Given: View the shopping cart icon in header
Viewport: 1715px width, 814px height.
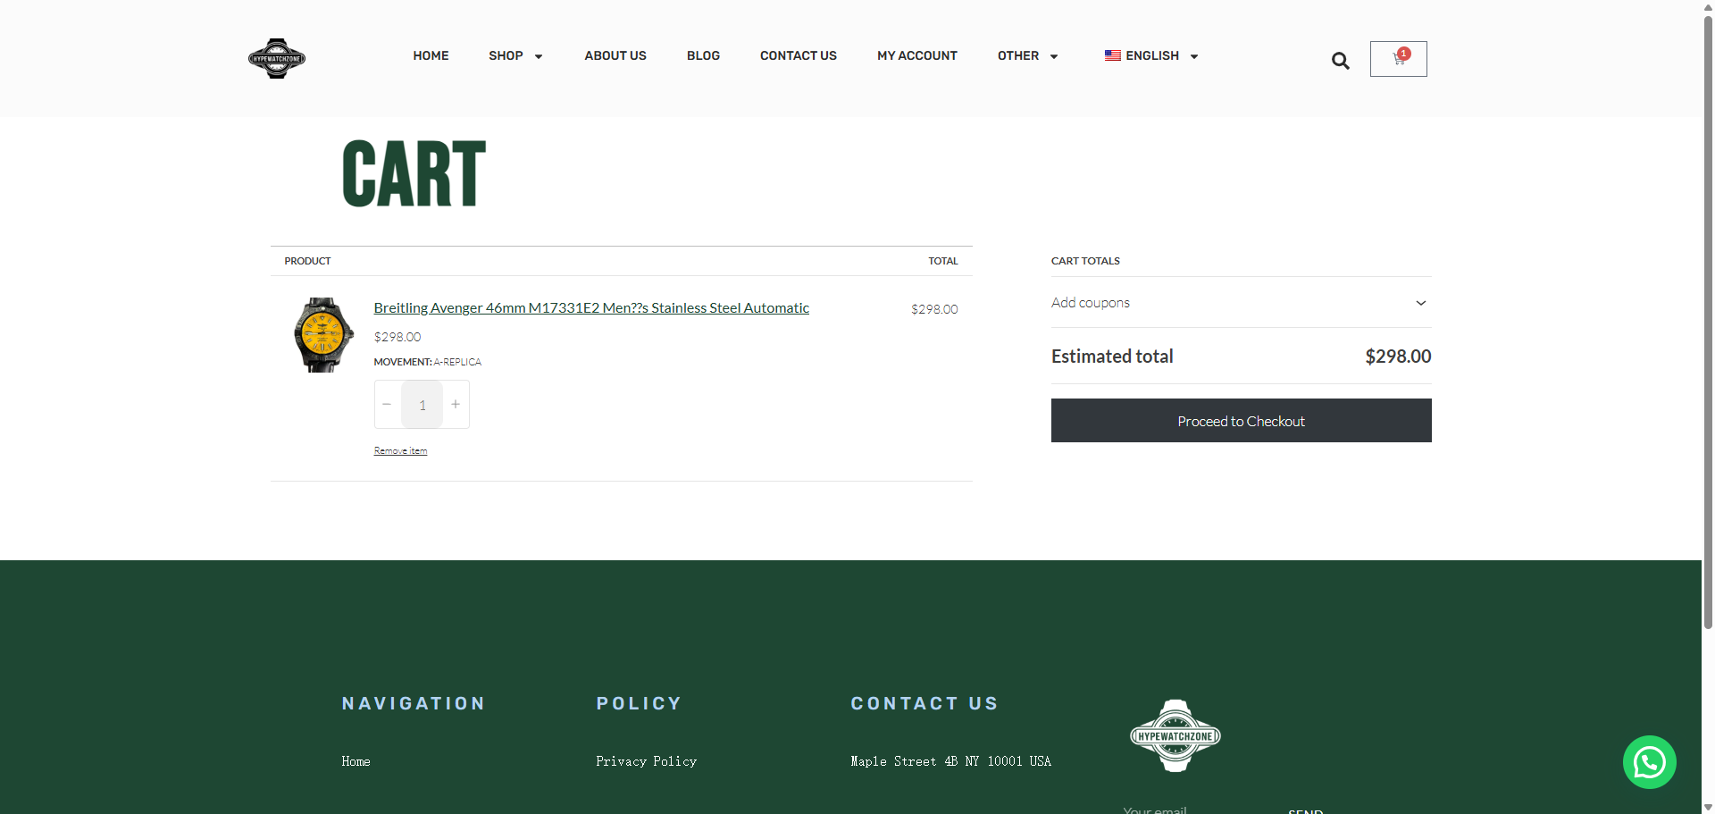Looking at the screenshot, I should pyautogui.click(x=1397, y=59).
